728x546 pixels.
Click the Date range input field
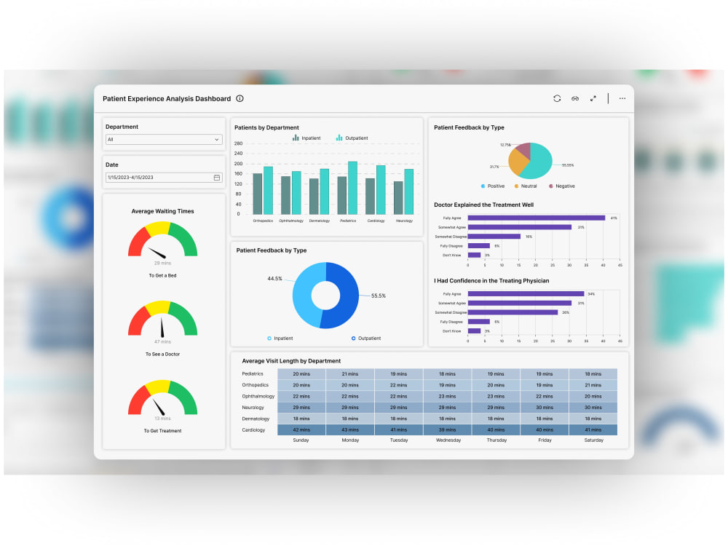(x=164, y=178)
